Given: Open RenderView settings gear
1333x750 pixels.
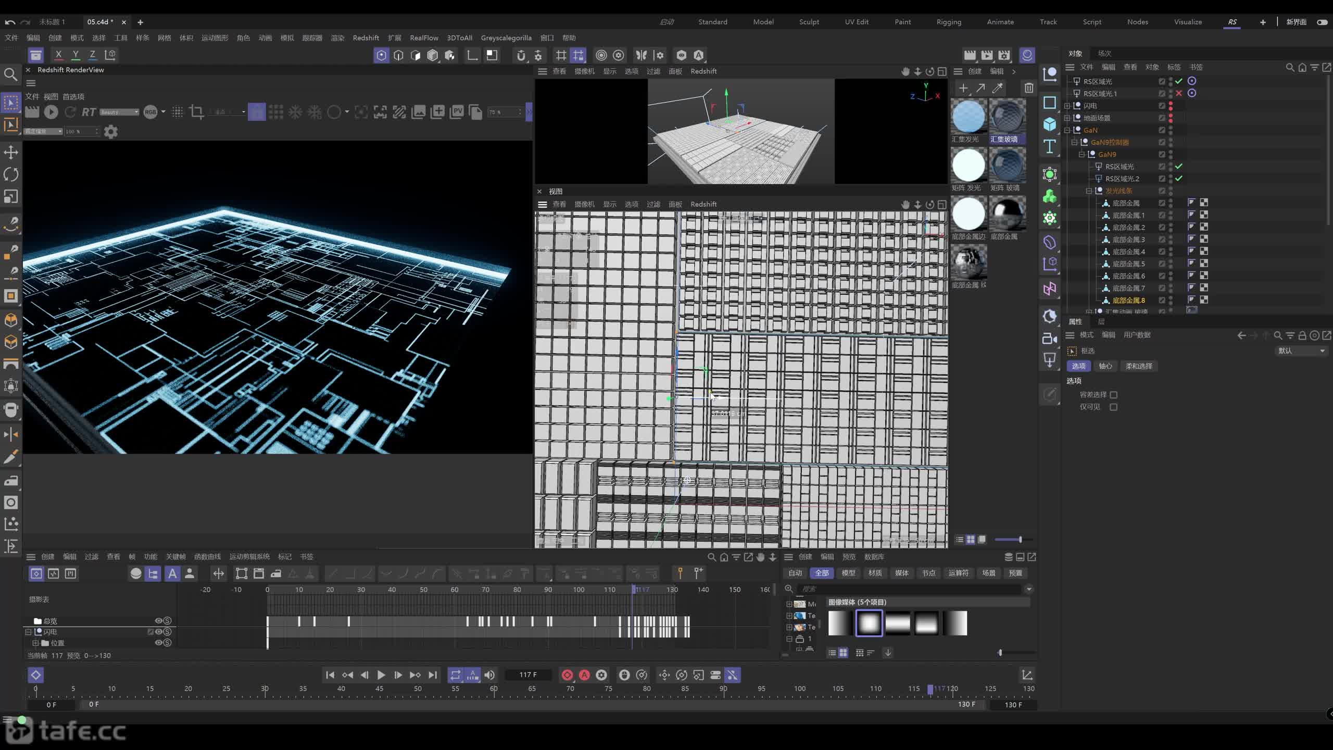Looking at the screenshot, I should click(111, 131).
